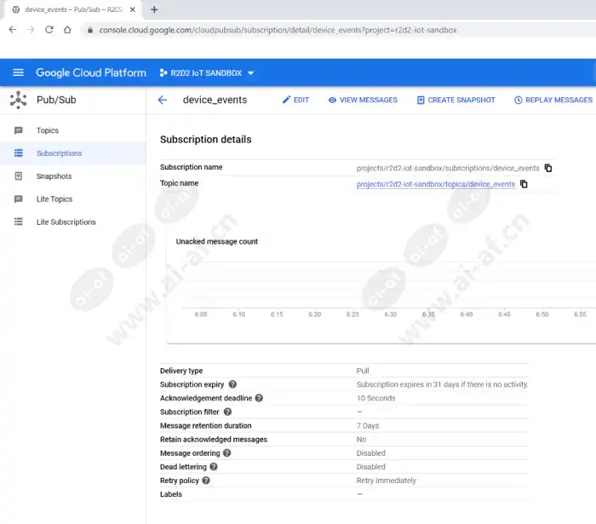Close the device_events browser tab
Viewport: 596px width, 524px height.
tap(132, 9)
